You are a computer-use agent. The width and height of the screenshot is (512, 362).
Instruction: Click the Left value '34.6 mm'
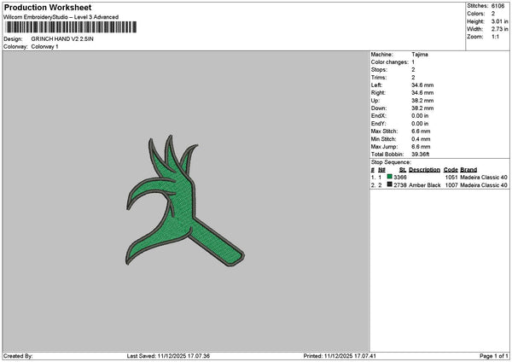click(422, 85)
